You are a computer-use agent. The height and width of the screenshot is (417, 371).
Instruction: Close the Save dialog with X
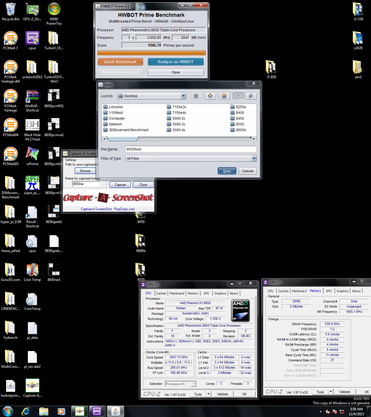click(254, 83)
